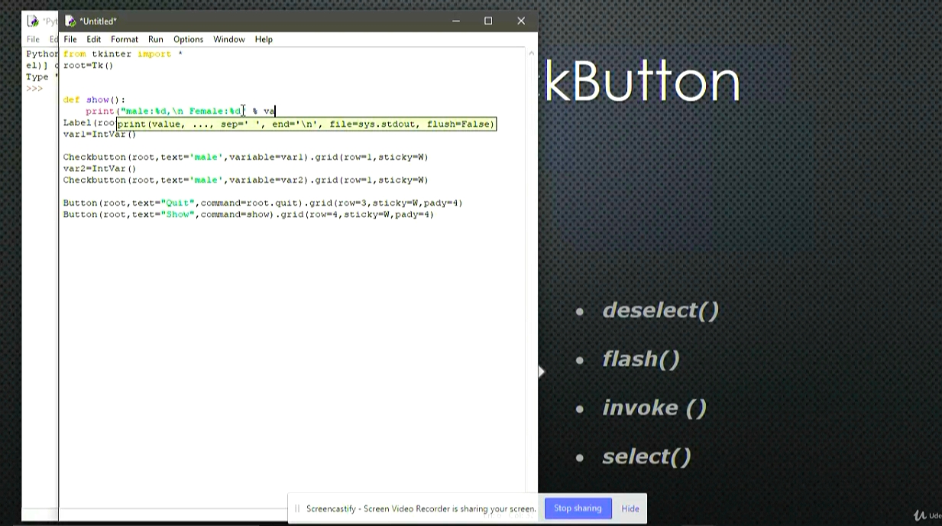Click the 'def show():' line
Image resolution: width=942 pixels, height=526 pixels.
point(94,100)
